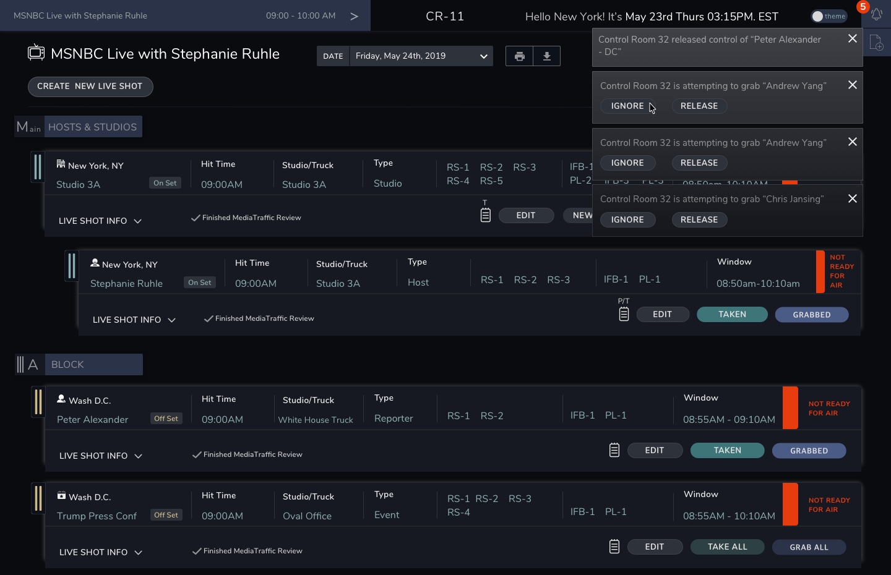Image resolution: width=891 pixels, height=575 pixels.
Task: Dismiss the Chris Jansing grab notification
Action: [x=852, y=198]
